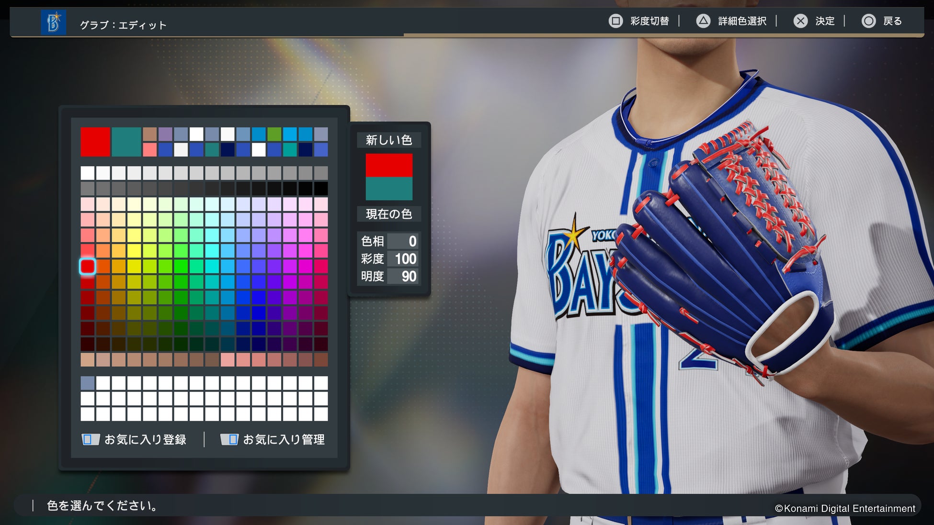Screen dimensions: 934x525
Task: Pick the pure white swatch in grayscale row
Action: coord(87,173)
